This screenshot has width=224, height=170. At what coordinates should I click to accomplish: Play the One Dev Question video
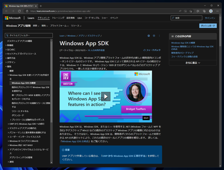[106, 97]
